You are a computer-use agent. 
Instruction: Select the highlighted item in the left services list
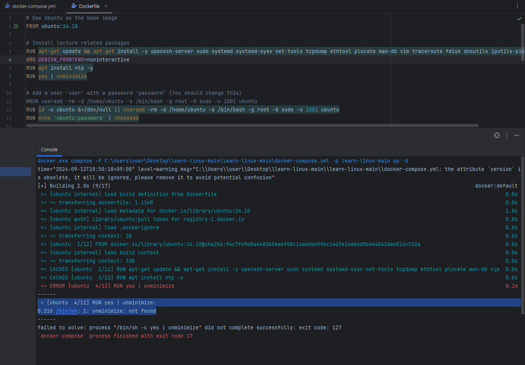click(16, 172)
